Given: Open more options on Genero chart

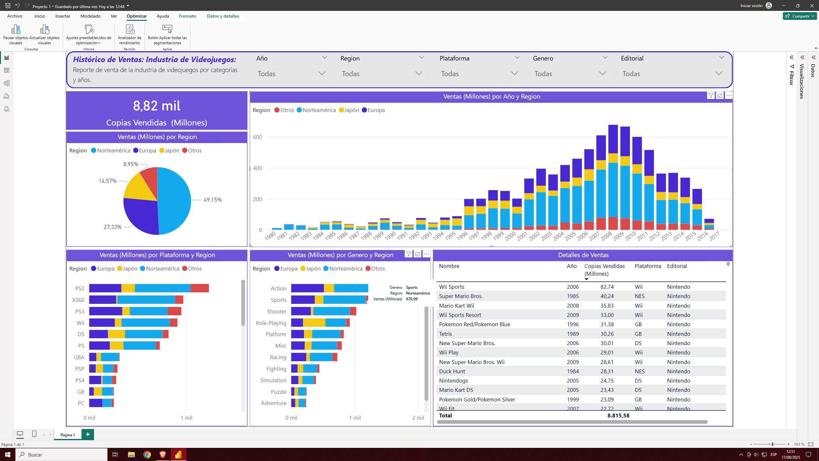Looking at the screenshot, I should (x=426, y=254).
